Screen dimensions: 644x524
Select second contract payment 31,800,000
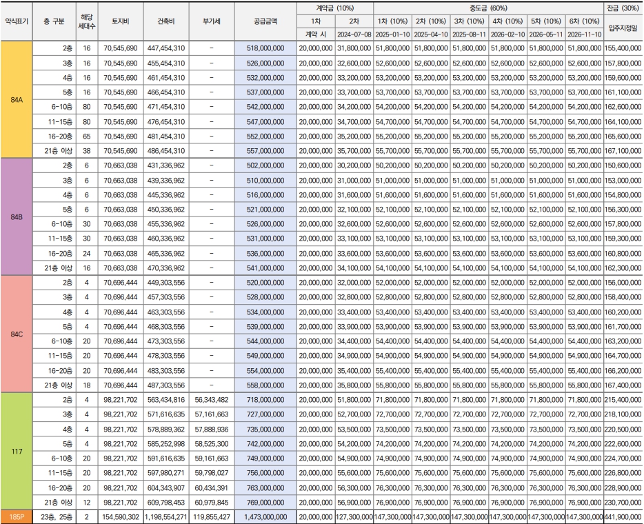click(x=354, y=48)
